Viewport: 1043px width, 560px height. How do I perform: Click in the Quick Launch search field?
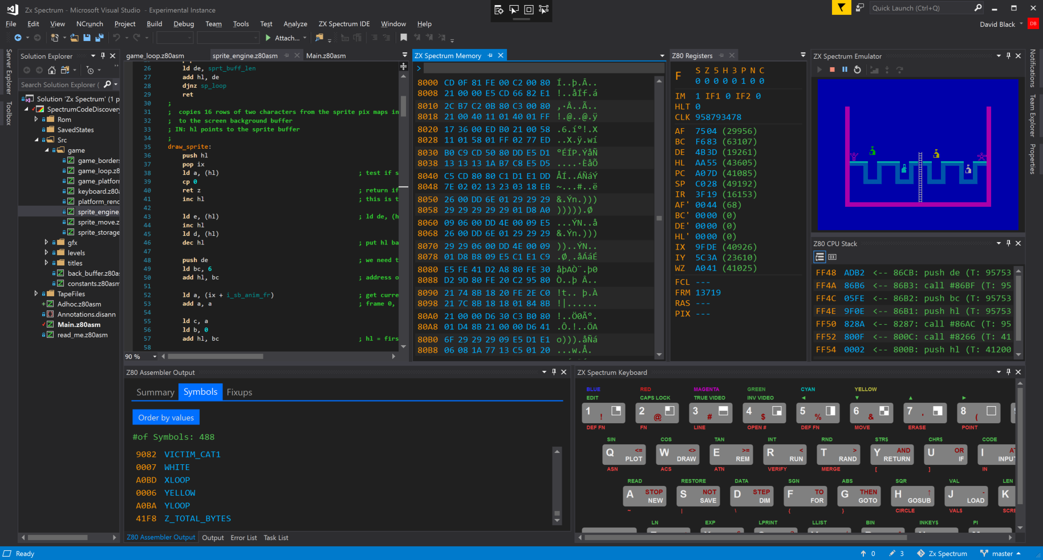tap(921, 8)
